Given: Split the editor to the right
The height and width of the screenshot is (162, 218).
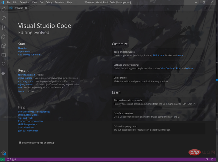Looking at the screenshot, I should point(206,8).
